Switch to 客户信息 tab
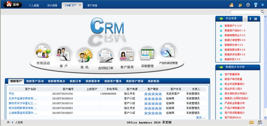Screen dimensions: 267x126 click(x=92, y=5)
